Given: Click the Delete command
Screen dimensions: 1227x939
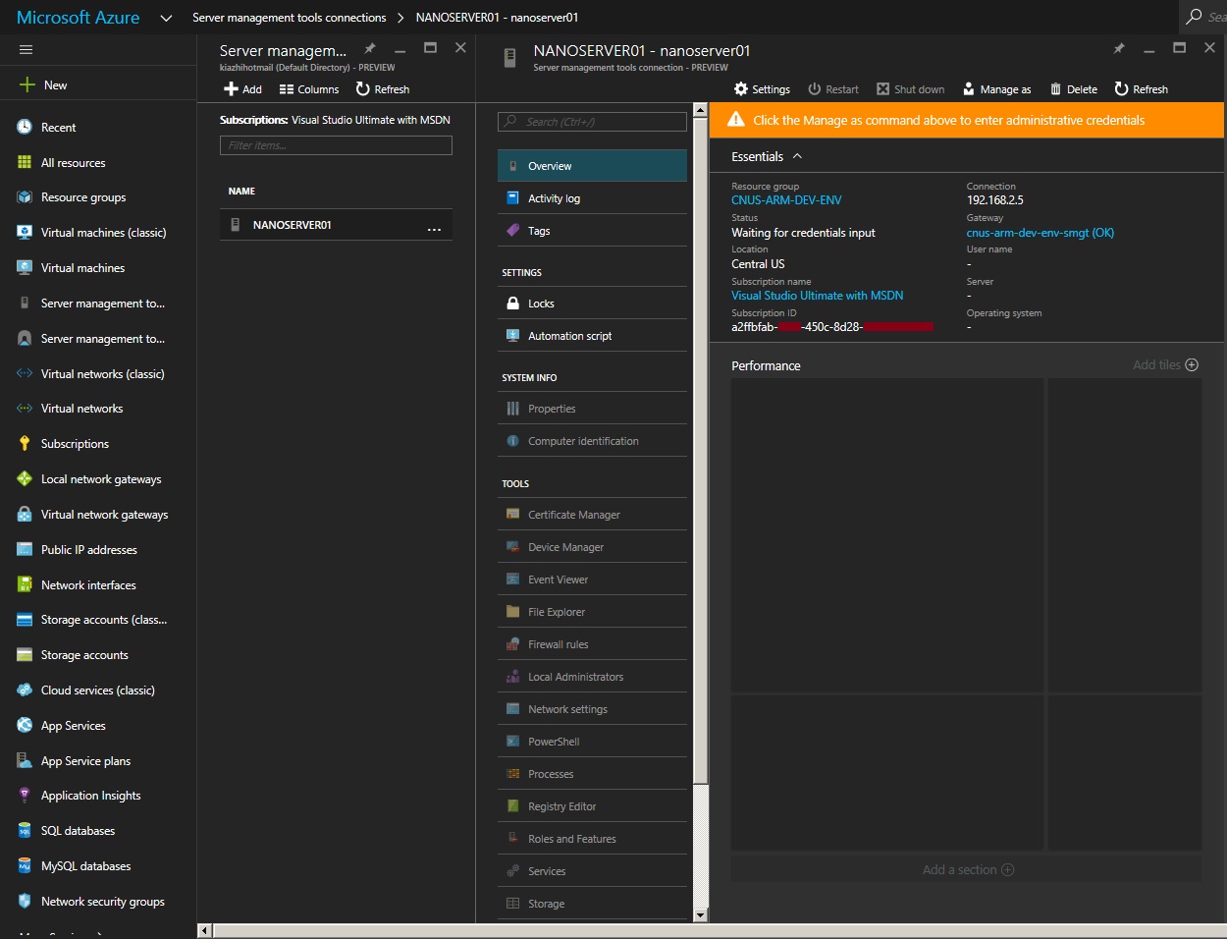Looking at the screenshot, I should tap(1074, 89).
